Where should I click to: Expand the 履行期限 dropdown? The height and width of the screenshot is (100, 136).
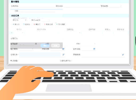click(33, 49)
